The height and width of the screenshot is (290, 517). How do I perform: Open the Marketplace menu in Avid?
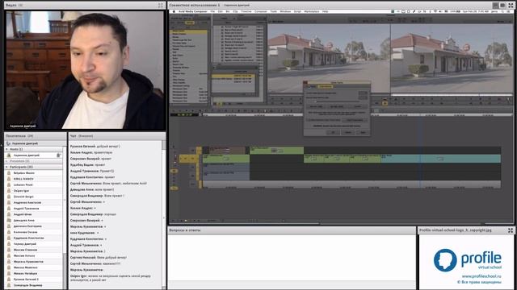pos(312,11)
